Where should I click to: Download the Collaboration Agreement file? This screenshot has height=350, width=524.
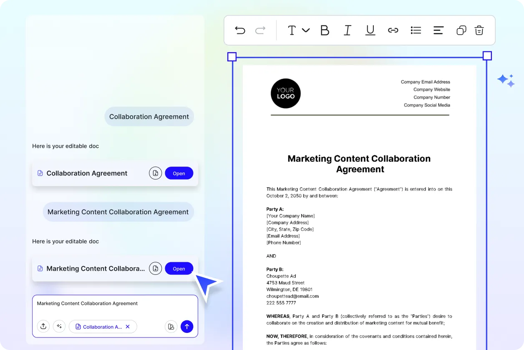coord(156,173)
